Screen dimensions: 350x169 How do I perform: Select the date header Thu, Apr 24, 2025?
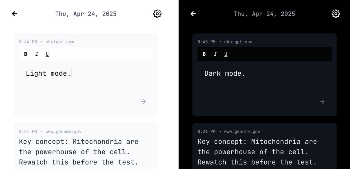point(86,14)
